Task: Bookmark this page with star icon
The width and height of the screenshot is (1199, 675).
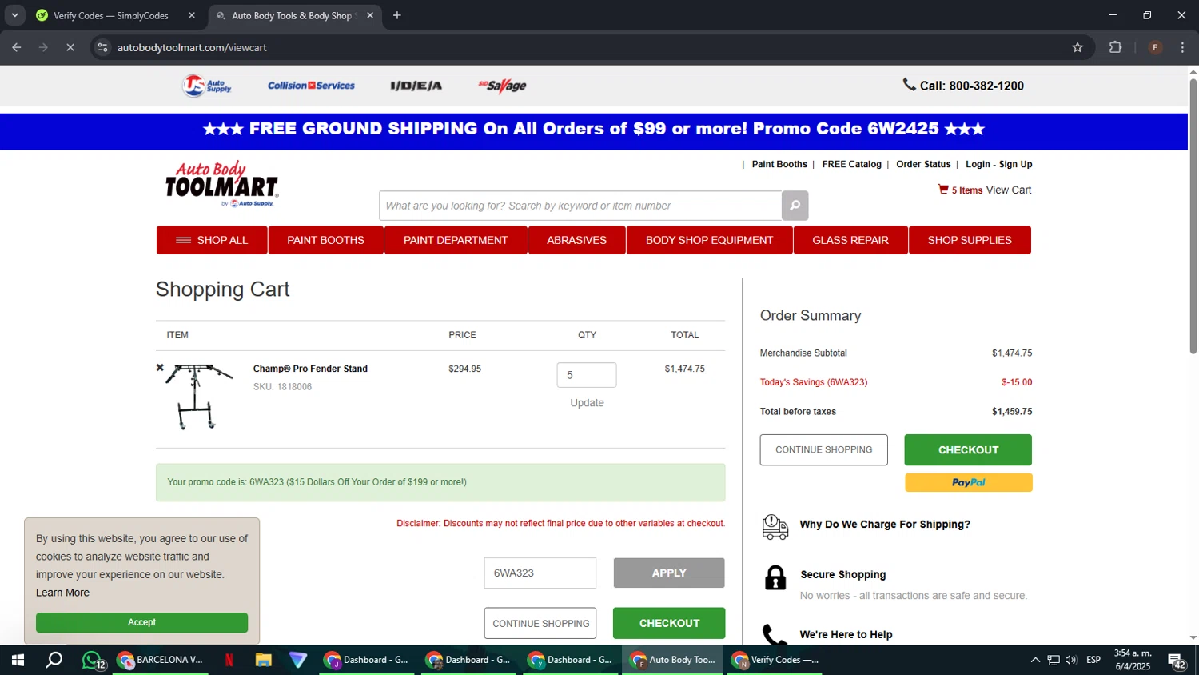Action: point(1078,47)
